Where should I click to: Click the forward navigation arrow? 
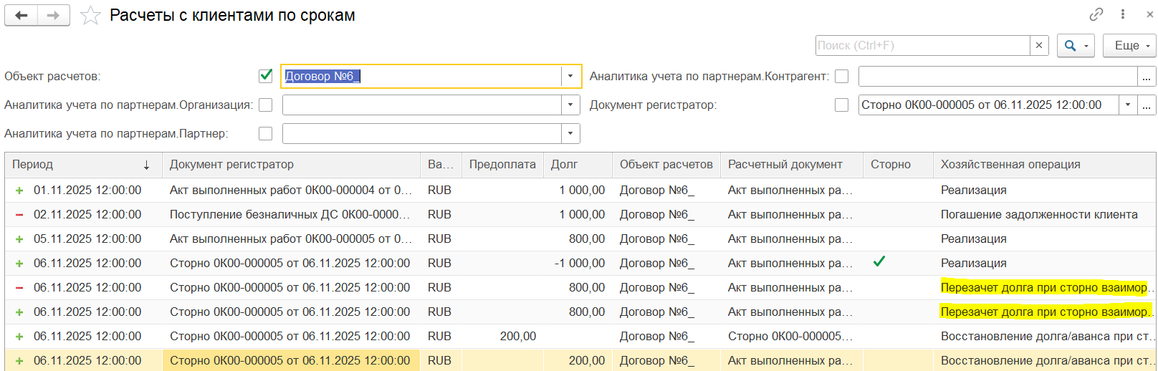pos(53,15)
